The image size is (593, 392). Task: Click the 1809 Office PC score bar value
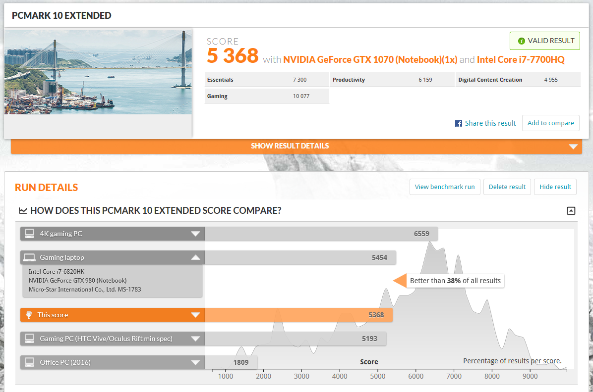click(241, 362)
